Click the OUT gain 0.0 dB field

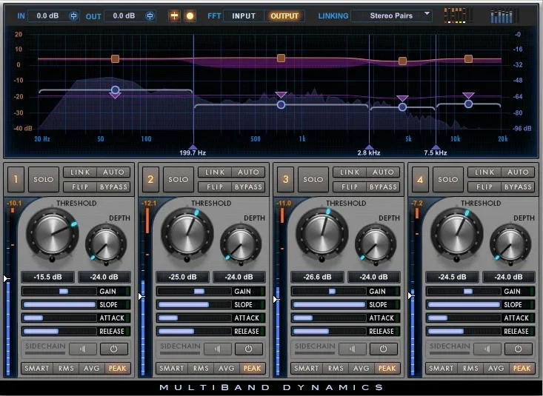pyautogui.click(x=124, y=16)
